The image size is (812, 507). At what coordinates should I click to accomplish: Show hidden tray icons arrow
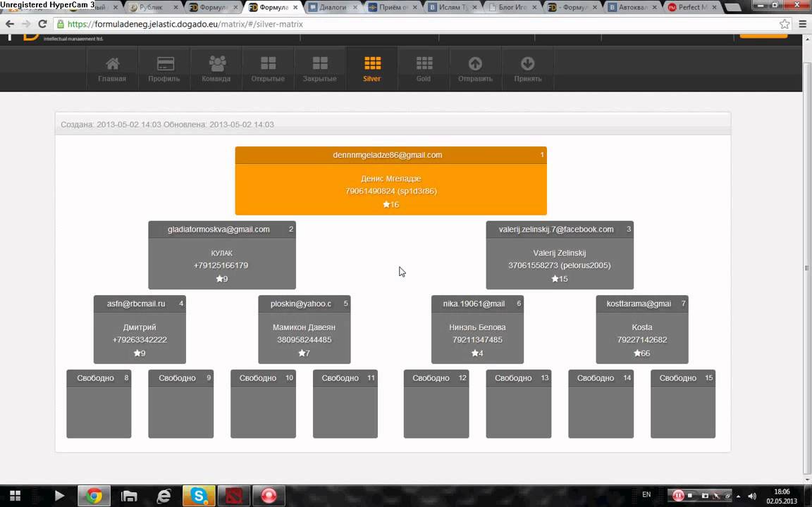pyautogui.click(x=739, y=496)
